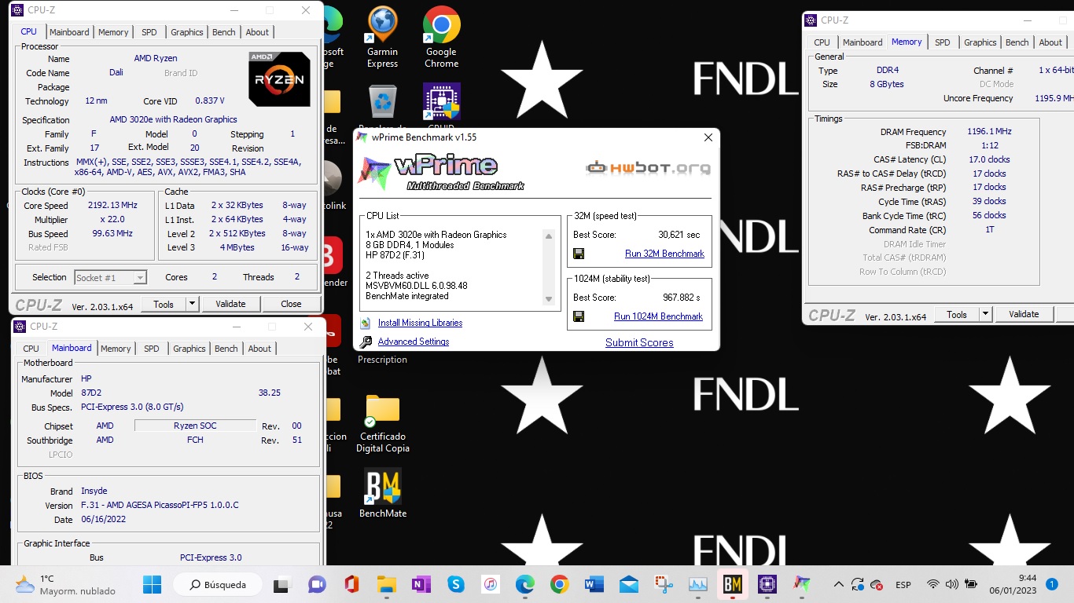Show hidden system tray icons
This screenshot has height=603, width=1074.
click(838, 585)
